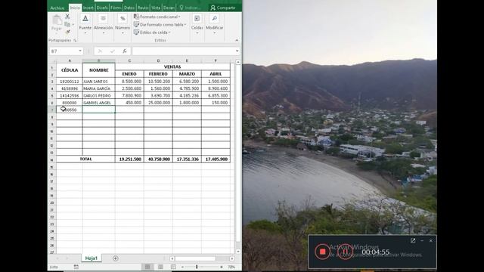
Task: Select cell containing GABRIEL ANGEL
Action: [99, 103]
